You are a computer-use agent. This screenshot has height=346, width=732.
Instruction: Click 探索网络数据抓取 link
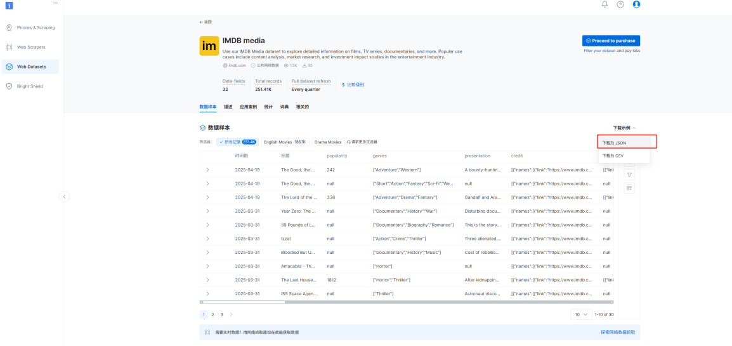[618, 333]
